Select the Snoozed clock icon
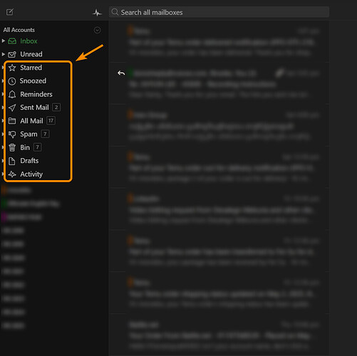357x356 pixels. [x=12, y=81]
